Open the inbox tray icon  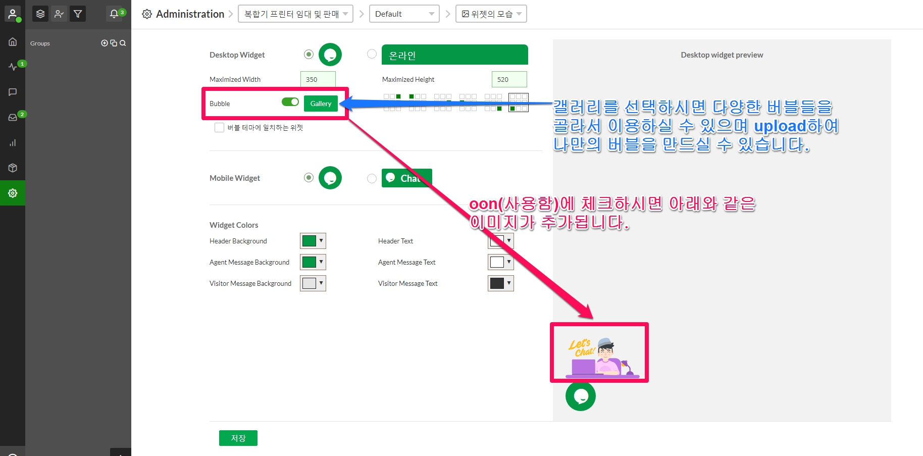pos(13,117)
